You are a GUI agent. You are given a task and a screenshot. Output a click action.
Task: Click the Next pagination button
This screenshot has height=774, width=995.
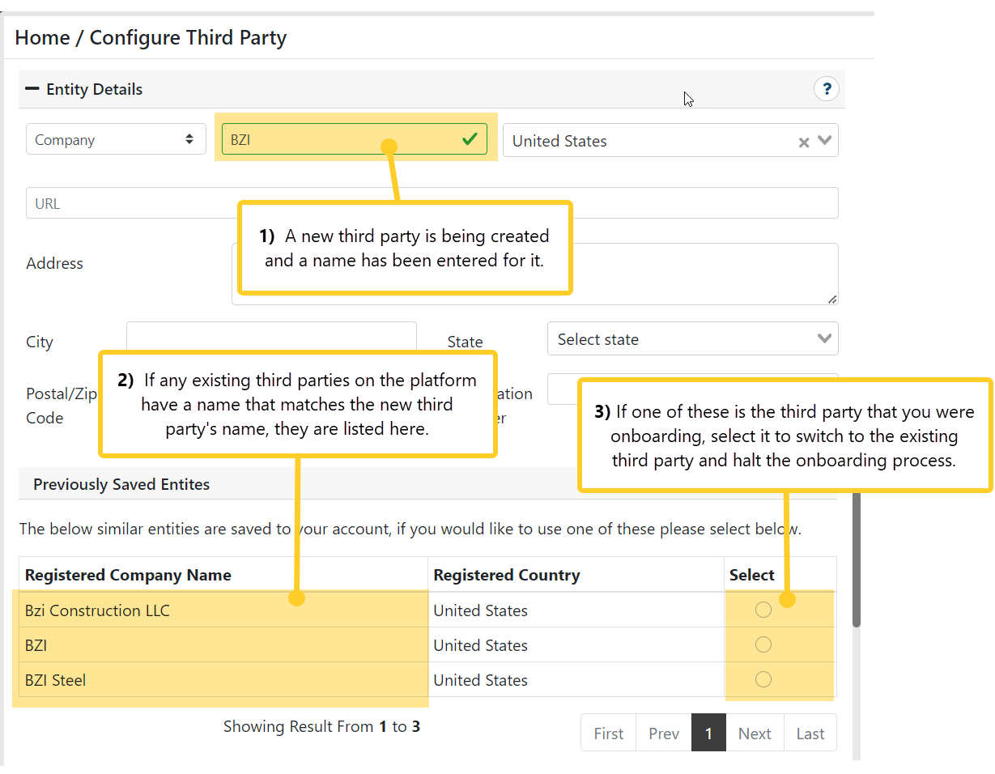(x=754, y=733)
